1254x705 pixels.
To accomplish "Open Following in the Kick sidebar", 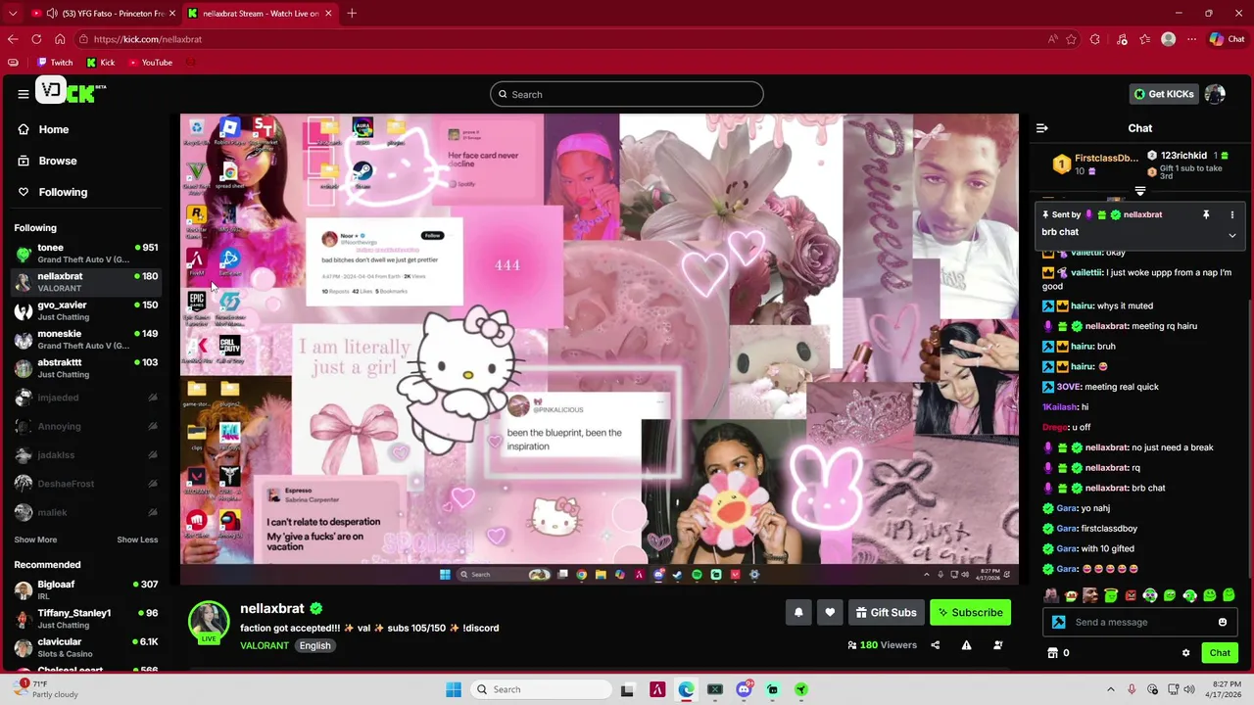I will (52, 192).
